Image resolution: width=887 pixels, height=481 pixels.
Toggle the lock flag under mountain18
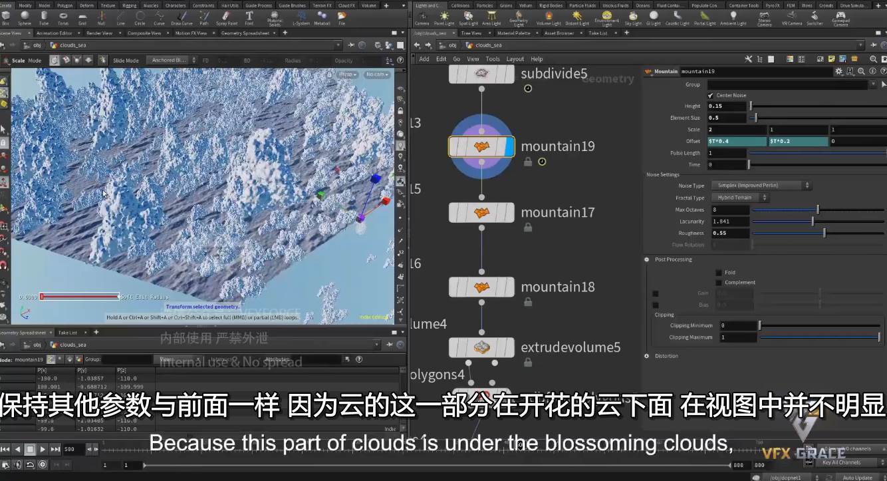pyautogui.click(x=527, y=302)
